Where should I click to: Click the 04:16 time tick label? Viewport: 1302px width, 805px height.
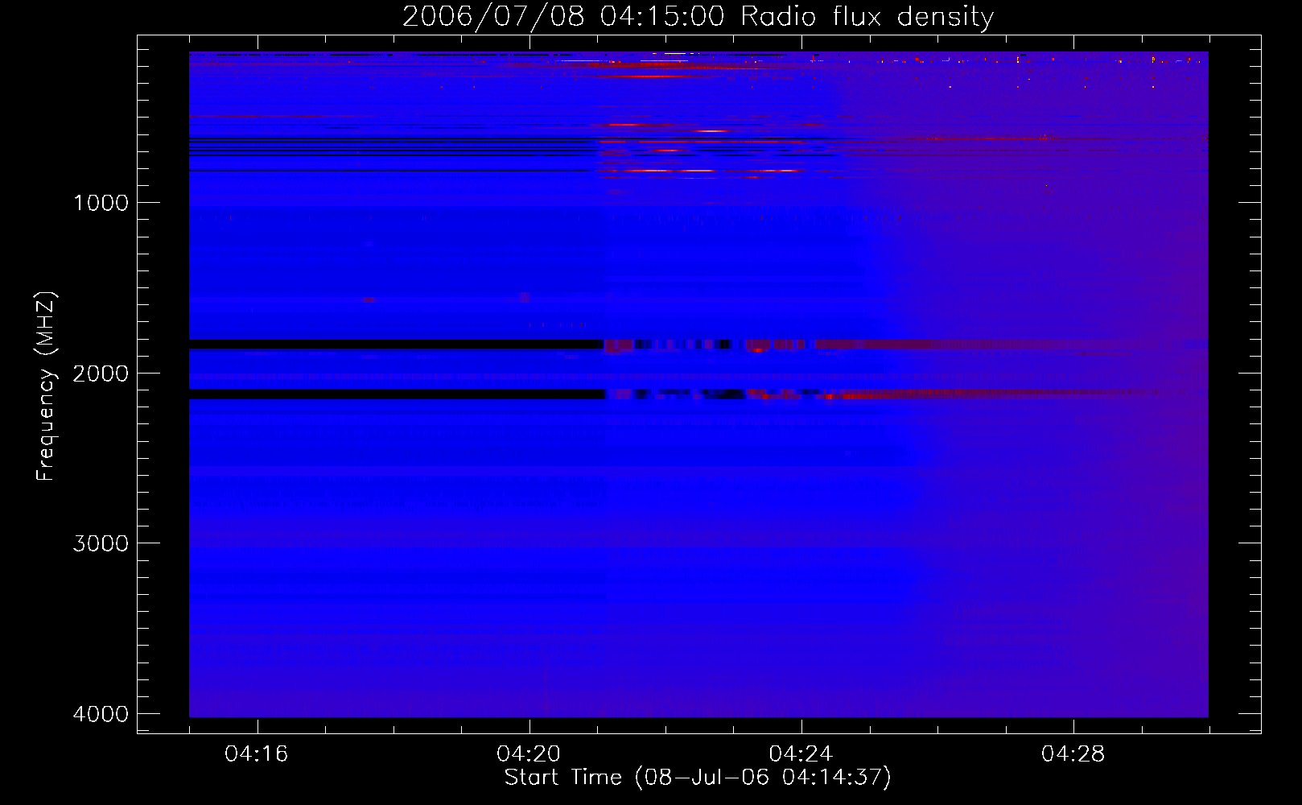pos(257,753)
